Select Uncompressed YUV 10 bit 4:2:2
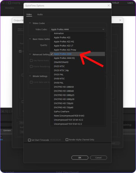The image size is (136, 173). pyautogui.click(x=78, y=120)
